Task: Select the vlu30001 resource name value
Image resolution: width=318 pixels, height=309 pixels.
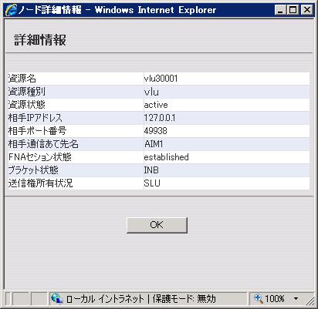Action: click(x=161, y=79)
